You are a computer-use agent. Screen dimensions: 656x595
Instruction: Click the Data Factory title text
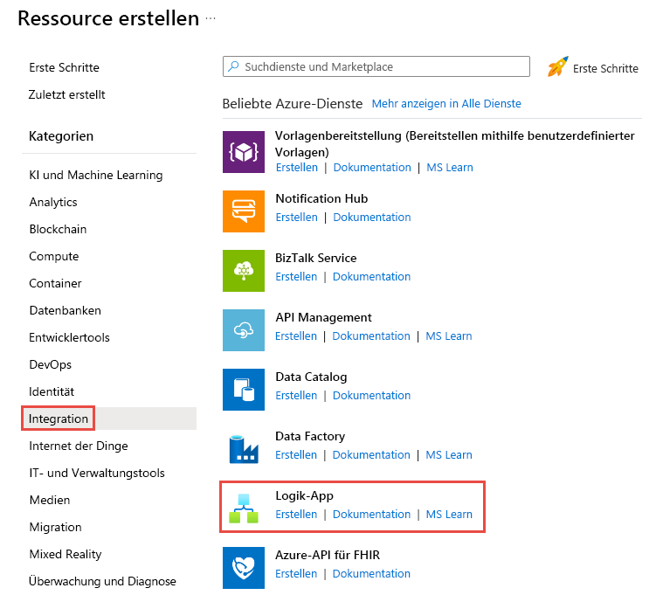pos(310,436)
